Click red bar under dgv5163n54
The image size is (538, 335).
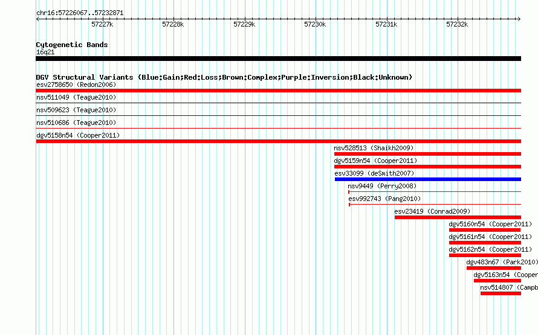point(497,281)
